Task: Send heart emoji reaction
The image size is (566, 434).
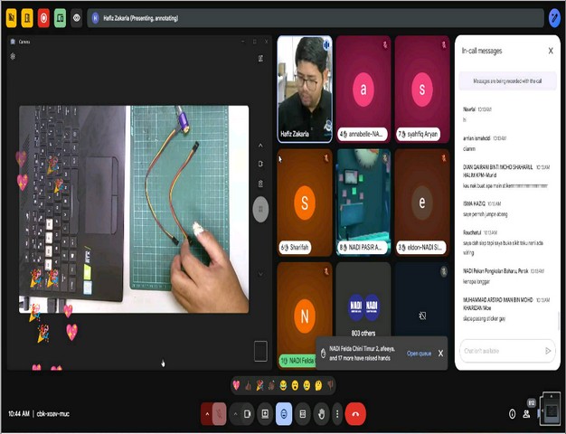Action: pyautogui.click(x=237, y=385)
